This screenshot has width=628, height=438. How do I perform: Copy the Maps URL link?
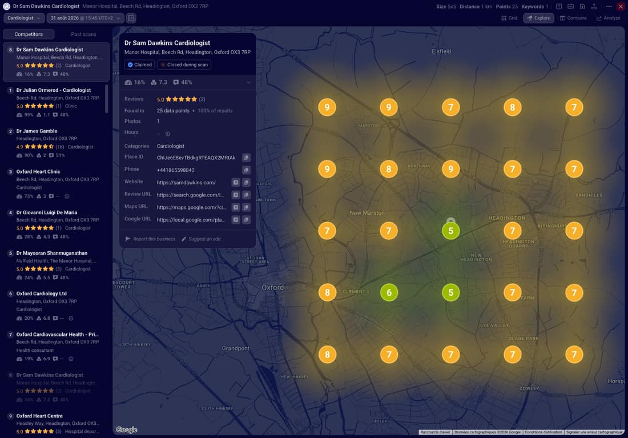point(246,207)
